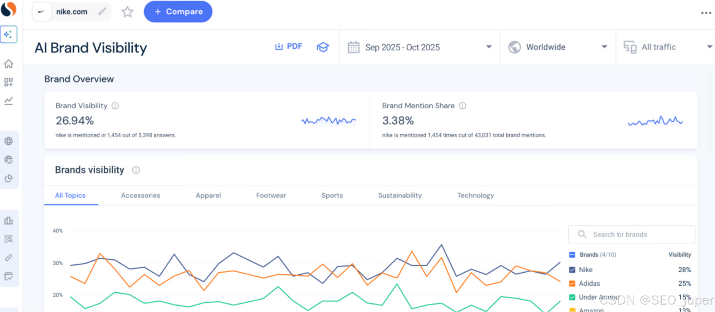The width and height of the screenshot is (715, 312).
Task: Click Adidas's 25% visibility value
Action: click(684, 284)
